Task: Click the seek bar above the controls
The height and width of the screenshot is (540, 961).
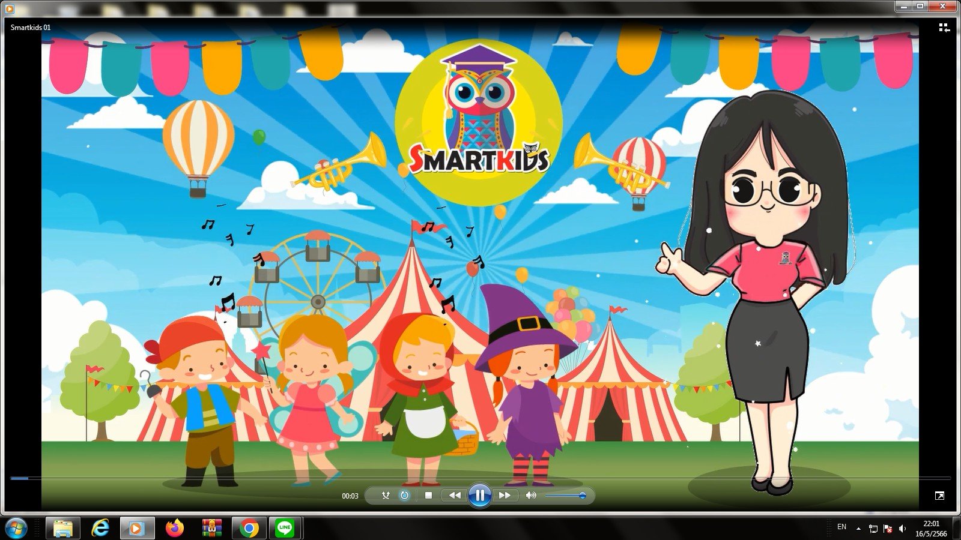Action: pyautogui.click(x=480, y=478)
